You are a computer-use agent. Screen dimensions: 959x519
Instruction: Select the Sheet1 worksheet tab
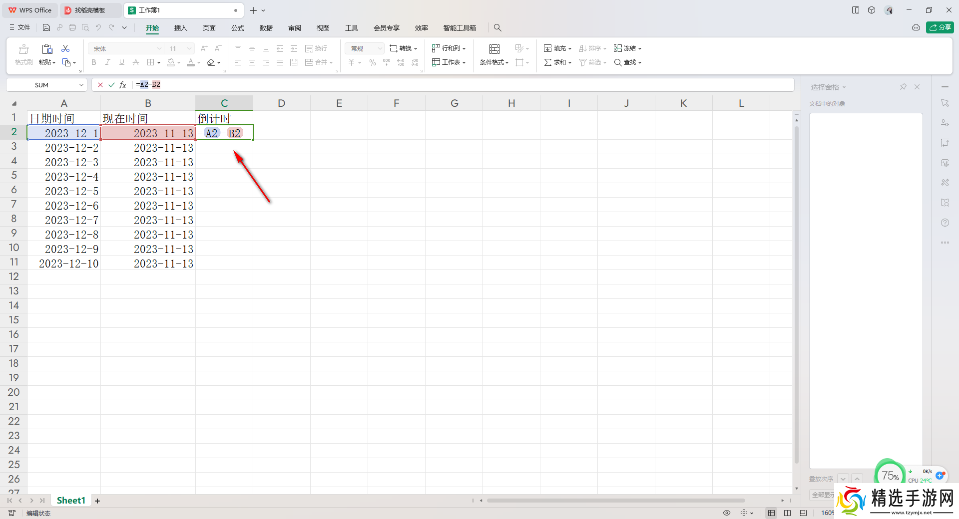71,501
